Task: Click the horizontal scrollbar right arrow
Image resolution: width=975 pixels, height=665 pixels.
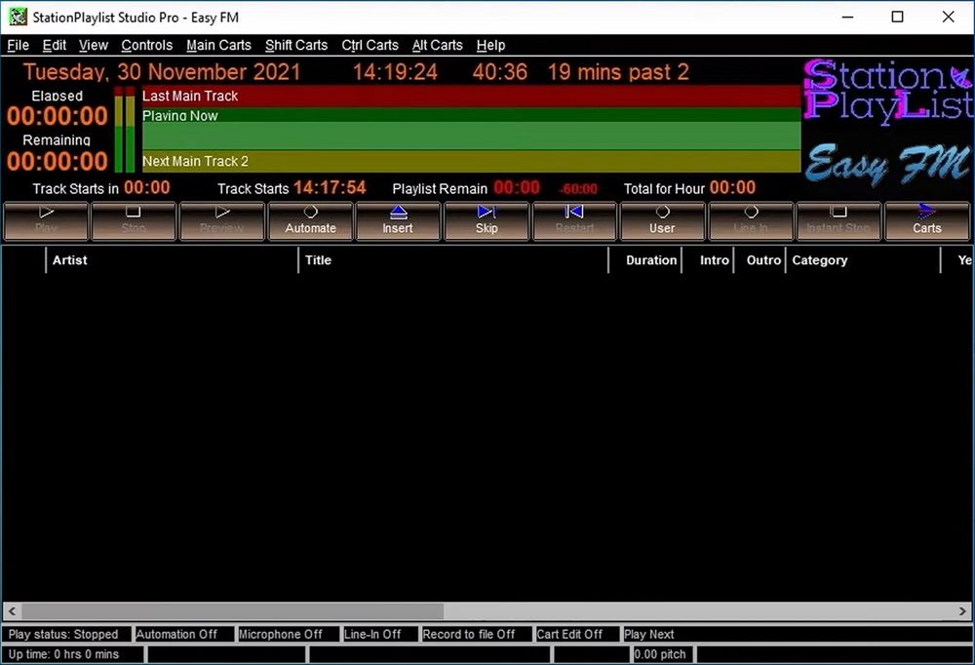Action: pyautogui.click(x=962, y=610)
